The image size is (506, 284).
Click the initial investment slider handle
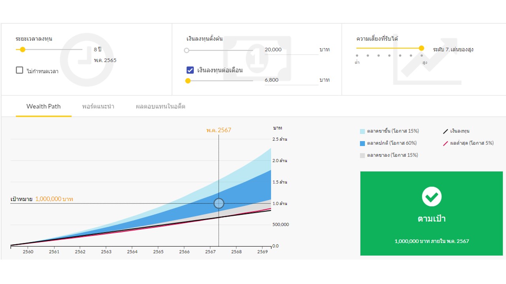[187, 50]
